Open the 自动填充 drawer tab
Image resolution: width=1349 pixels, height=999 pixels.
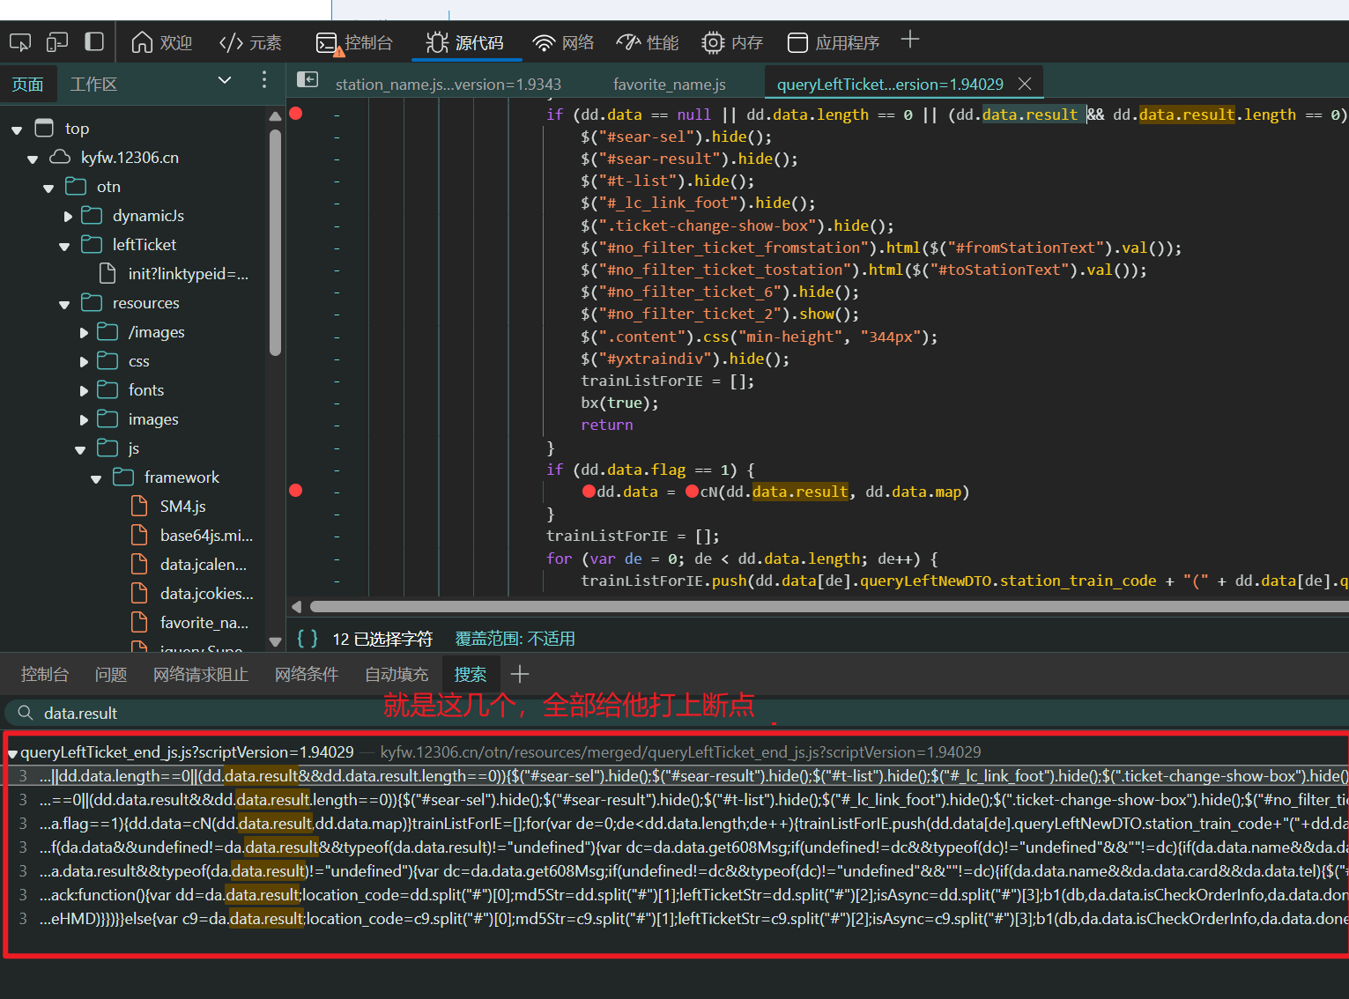pos(397,674)
